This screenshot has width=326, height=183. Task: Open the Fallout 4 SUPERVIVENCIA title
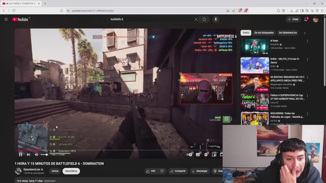[x=287, y=97]
